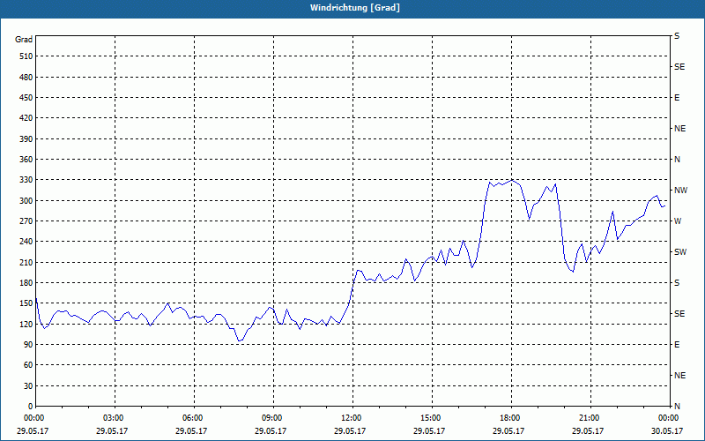Image resolution: width=705 pixels, height=441 pixels.
Task: Click the 09:00 time label
Action: pyautogui.click(x=273, y=418)
